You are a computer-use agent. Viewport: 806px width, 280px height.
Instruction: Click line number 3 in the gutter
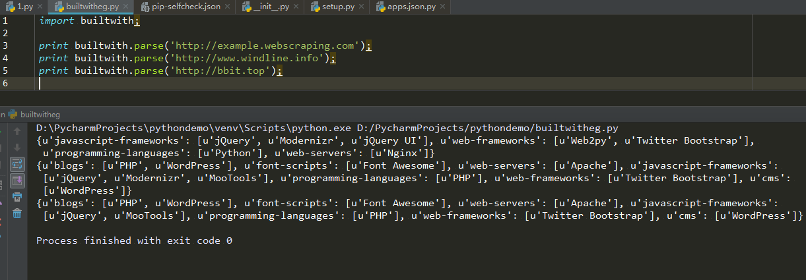pyautogui.click(x=5, y=45)
